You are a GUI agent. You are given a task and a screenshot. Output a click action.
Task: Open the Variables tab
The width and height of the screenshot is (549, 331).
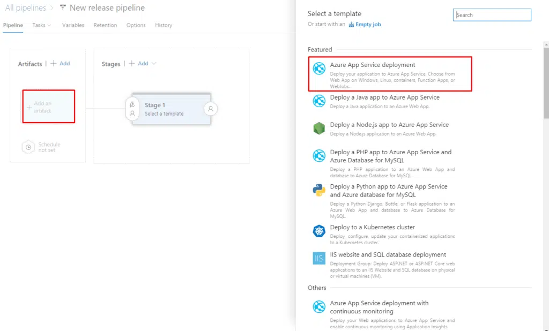click(73, 25)
